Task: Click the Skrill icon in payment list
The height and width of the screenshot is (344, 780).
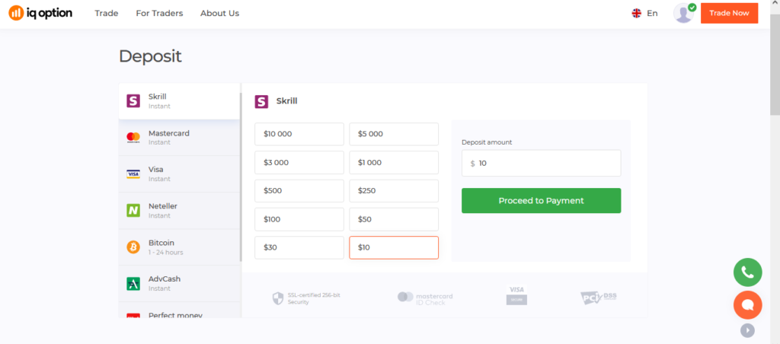Action: [133, 100]
